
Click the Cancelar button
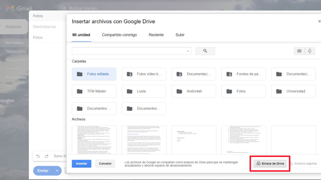click(105, 164)
